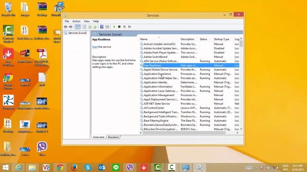
Task: Select the Apple Mobile Device Service row
Action: tap(189, 70)
